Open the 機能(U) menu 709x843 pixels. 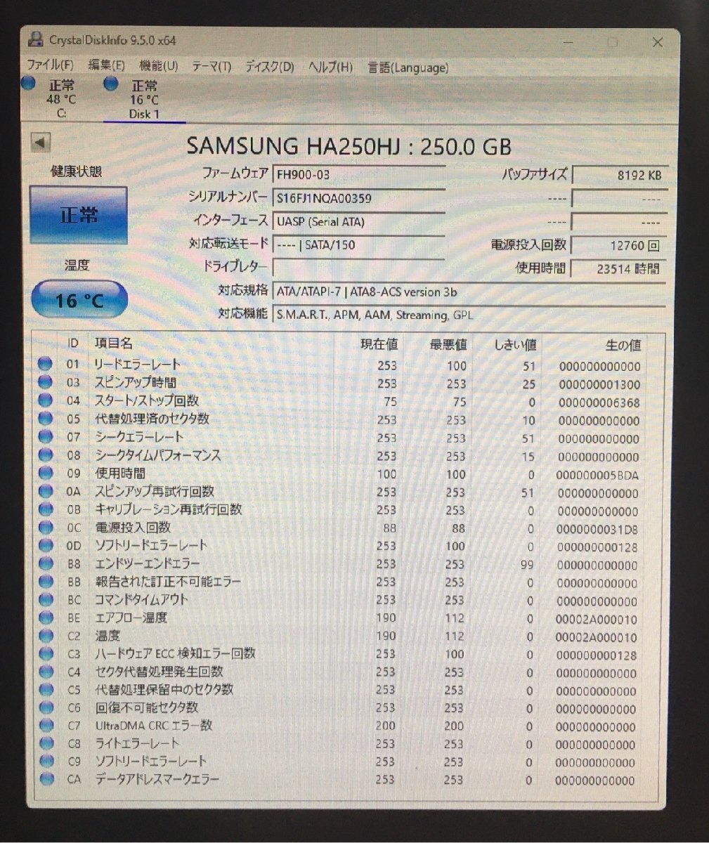point(158,66)
